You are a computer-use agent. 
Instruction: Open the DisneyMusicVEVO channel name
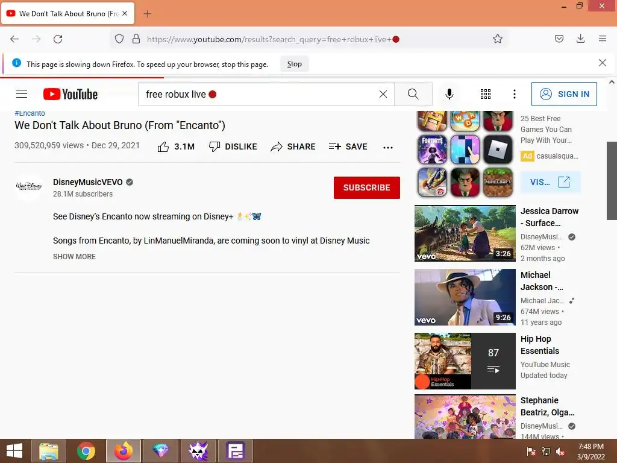pos(88,182)
